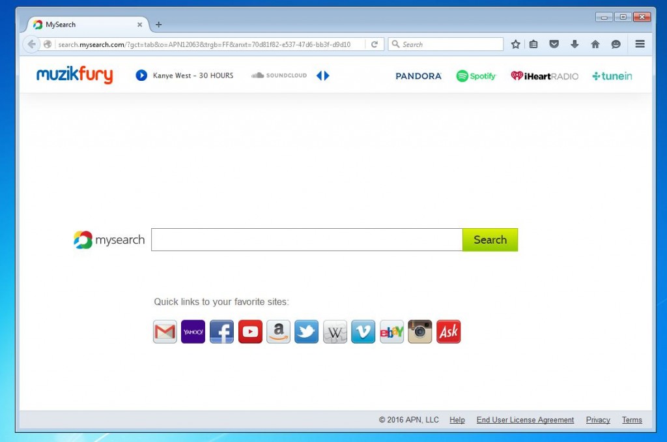The height and width of the screenshot is (442, 667).
Task: Open the YouTube quick link icon
Action: pyautogui.click(x=250, y=331)
